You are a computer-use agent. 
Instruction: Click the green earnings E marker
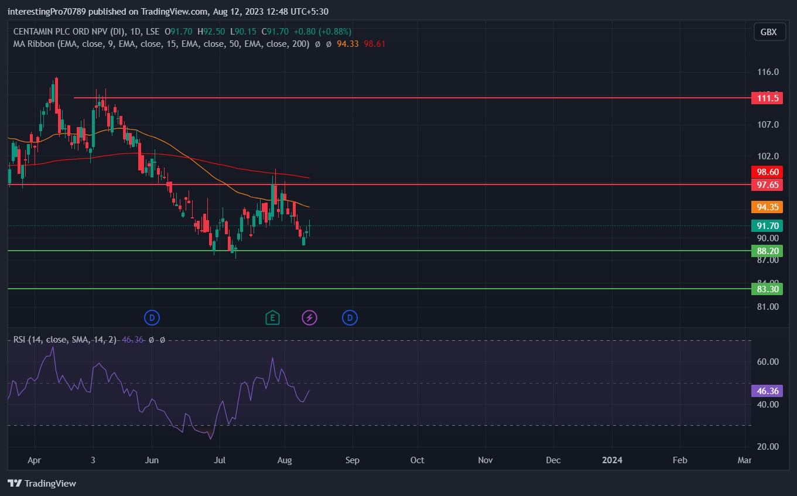272,318
